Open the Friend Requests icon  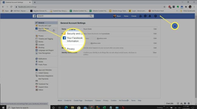click(x=140, y=16)
